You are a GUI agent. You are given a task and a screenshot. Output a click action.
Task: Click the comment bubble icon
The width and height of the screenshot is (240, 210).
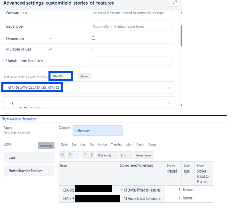[x=85, y=155]
